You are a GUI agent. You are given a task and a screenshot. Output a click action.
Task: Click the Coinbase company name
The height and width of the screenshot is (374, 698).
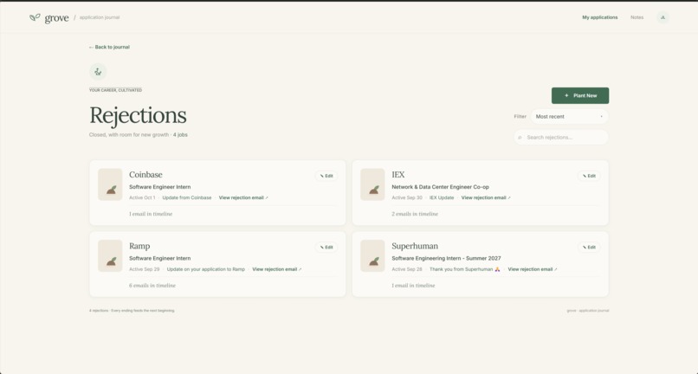[145, 175]
